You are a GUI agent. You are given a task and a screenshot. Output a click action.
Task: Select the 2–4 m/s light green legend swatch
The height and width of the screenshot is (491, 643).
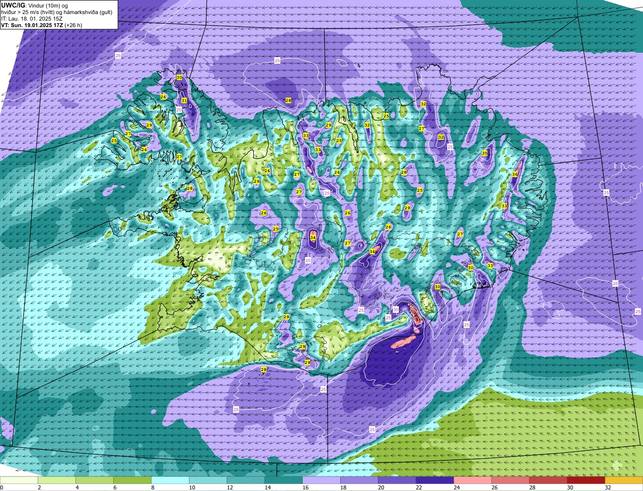(57, 480)
